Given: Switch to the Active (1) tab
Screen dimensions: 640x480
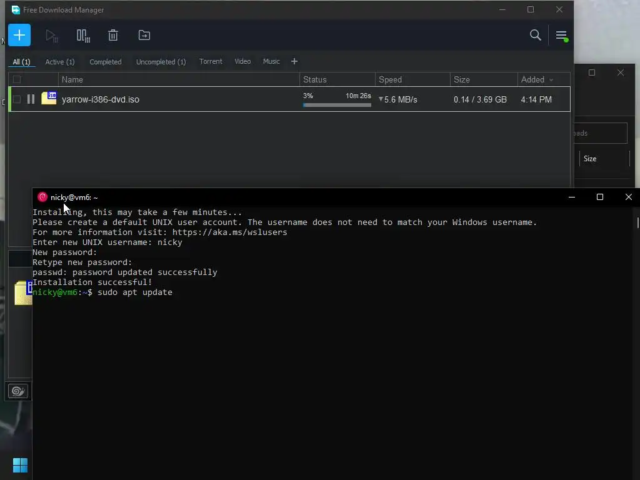Looking at the screenshot, I should [x=59, y=62].
